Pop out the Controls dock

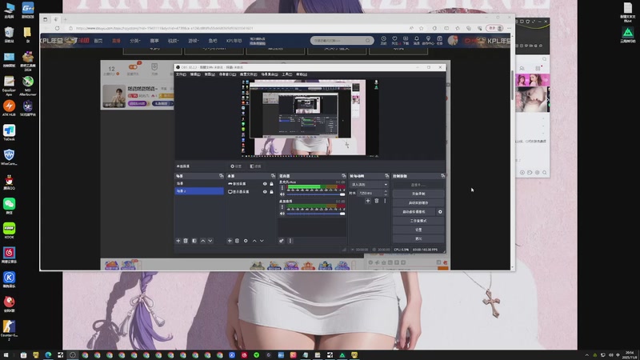[x=442, y=176]
